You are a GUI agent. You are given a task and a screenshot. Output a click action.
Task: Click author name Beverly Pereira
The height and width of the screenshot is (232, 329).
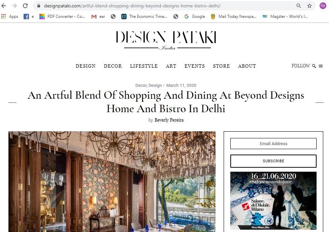click(169, 120)
